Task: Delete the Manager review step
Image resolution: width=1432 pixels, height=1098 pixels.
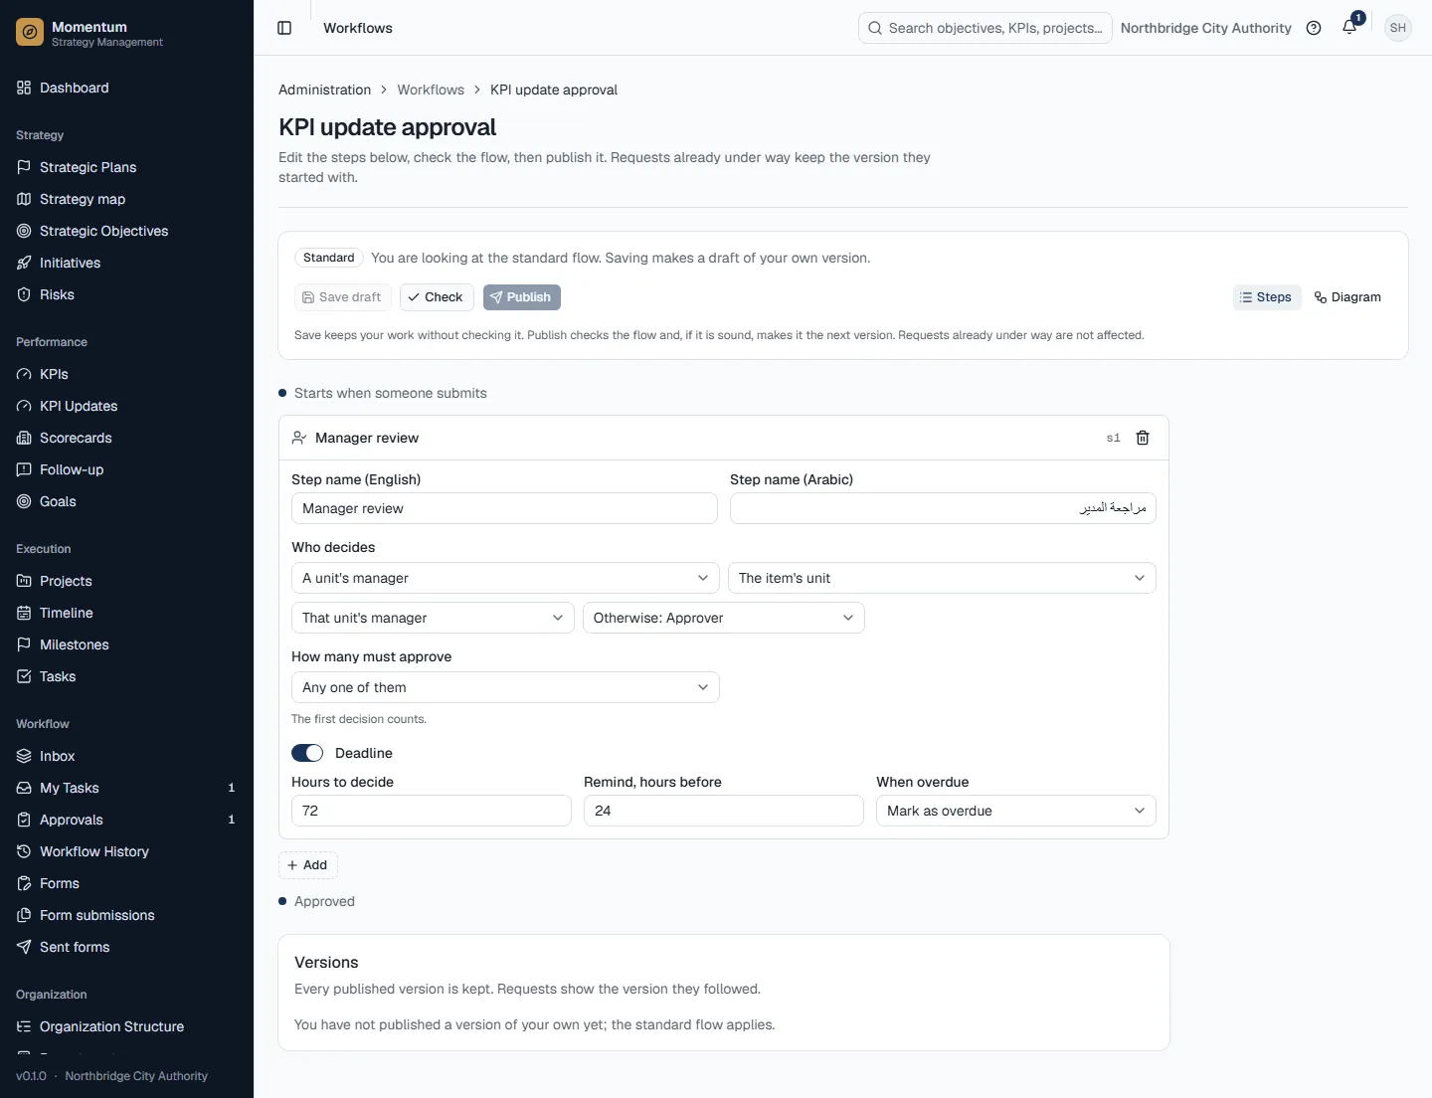Action: tap(1143, 438)
